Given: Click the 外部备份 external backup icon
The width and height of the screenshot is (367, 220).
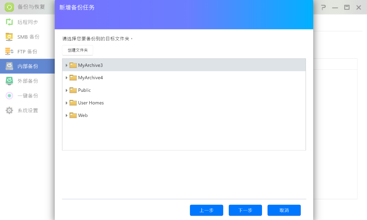Looking at the screenshot, I should pyautogui.click(x=9, y=81).
